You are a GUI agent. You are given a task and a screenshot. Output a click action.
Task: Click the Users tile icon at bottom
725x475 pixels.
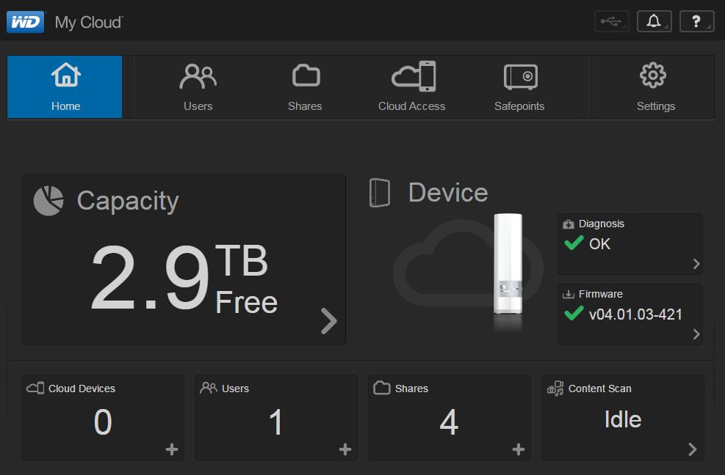click(209, 388)
